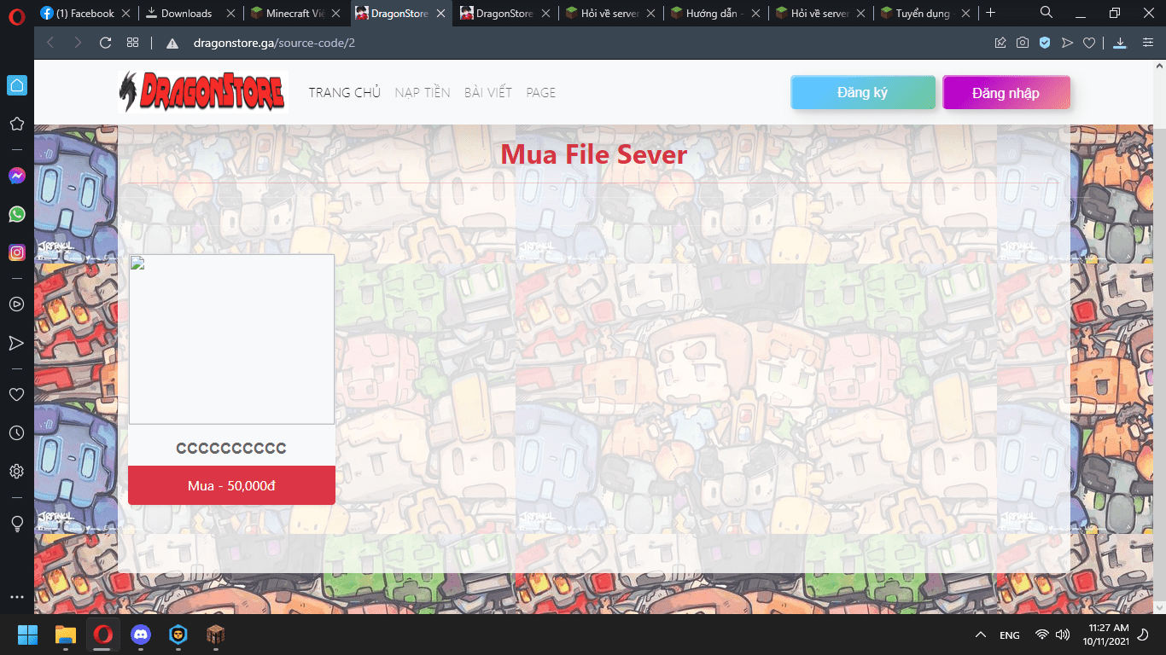Viewport: 1166px width, 655px height.
Task: Take a snapshot with the camera icon
Action: tap(1023, 43)
